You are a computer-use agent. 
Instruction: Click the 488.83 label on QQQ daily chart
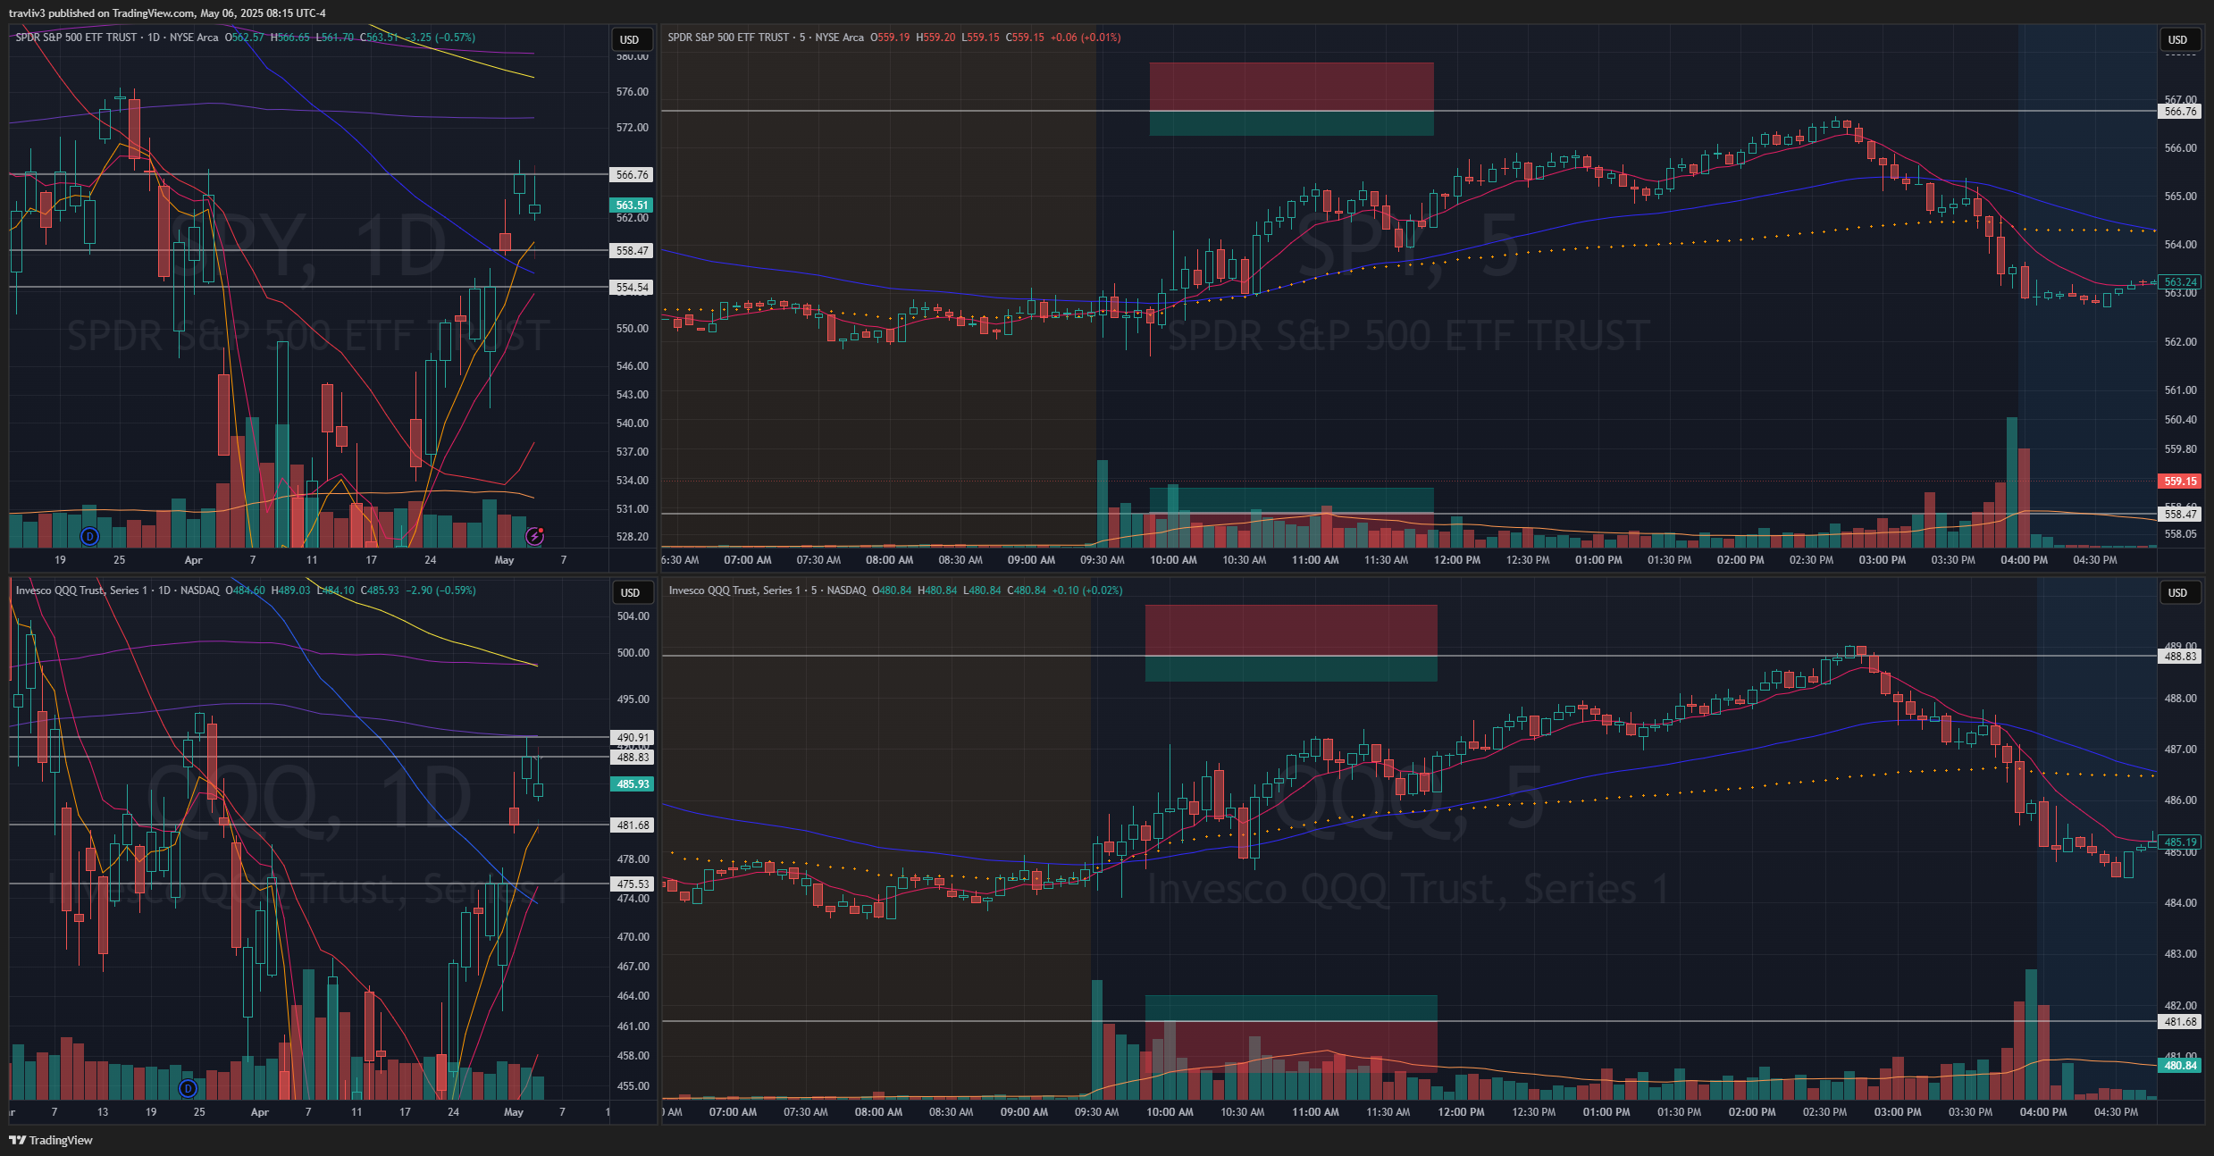coord(633,758)
